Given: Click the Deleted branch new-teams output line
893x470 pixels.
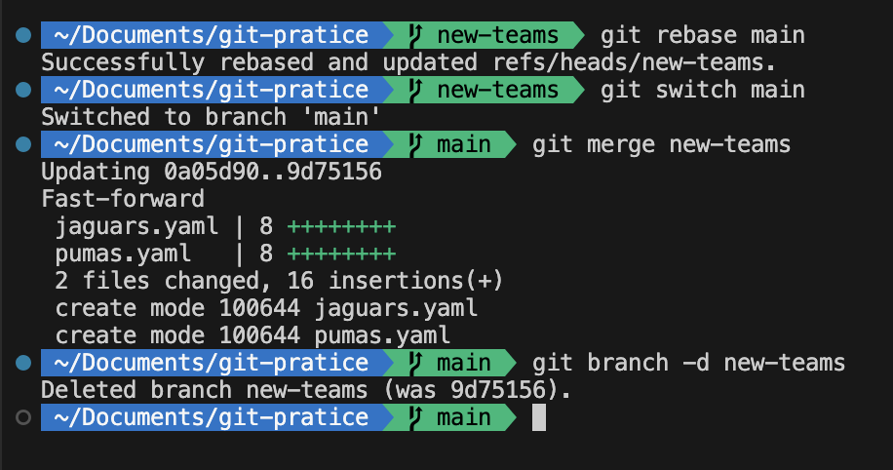Looking at the screenshot, I should click(x=306, y=390).
